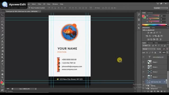Open the Fill slider dropdown arrow

tap(167, 53)
